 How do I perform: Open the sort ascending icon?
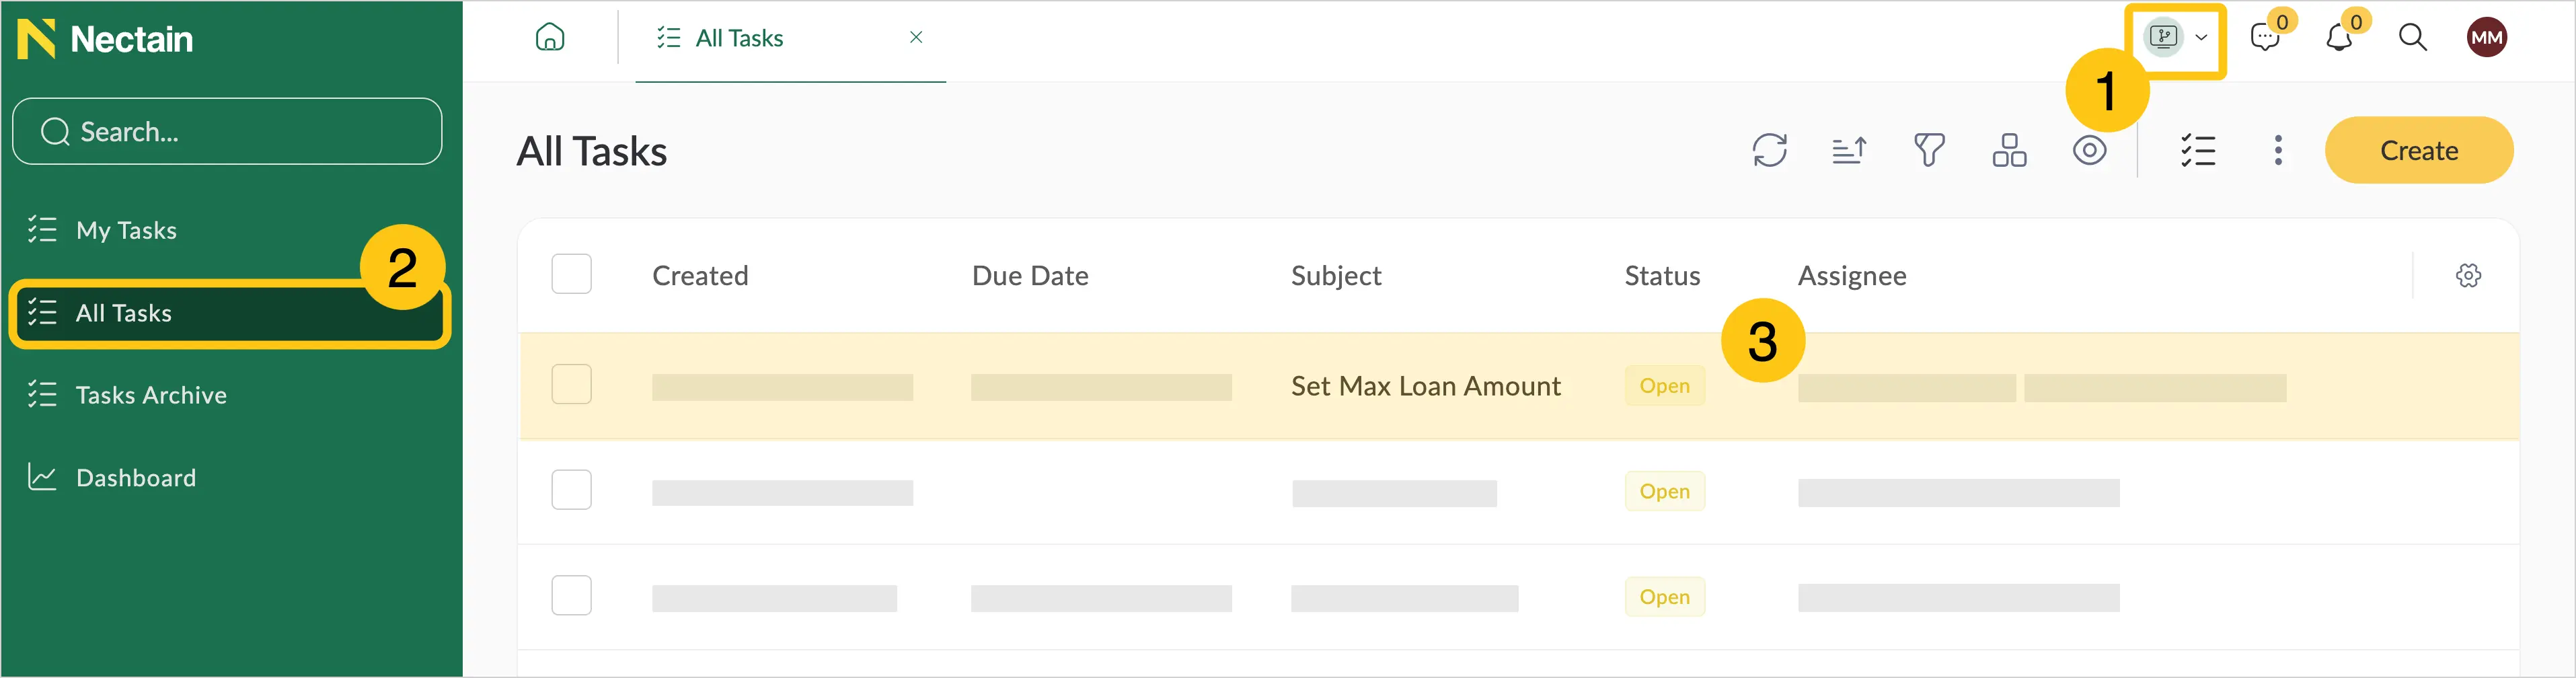[1849, 150]
